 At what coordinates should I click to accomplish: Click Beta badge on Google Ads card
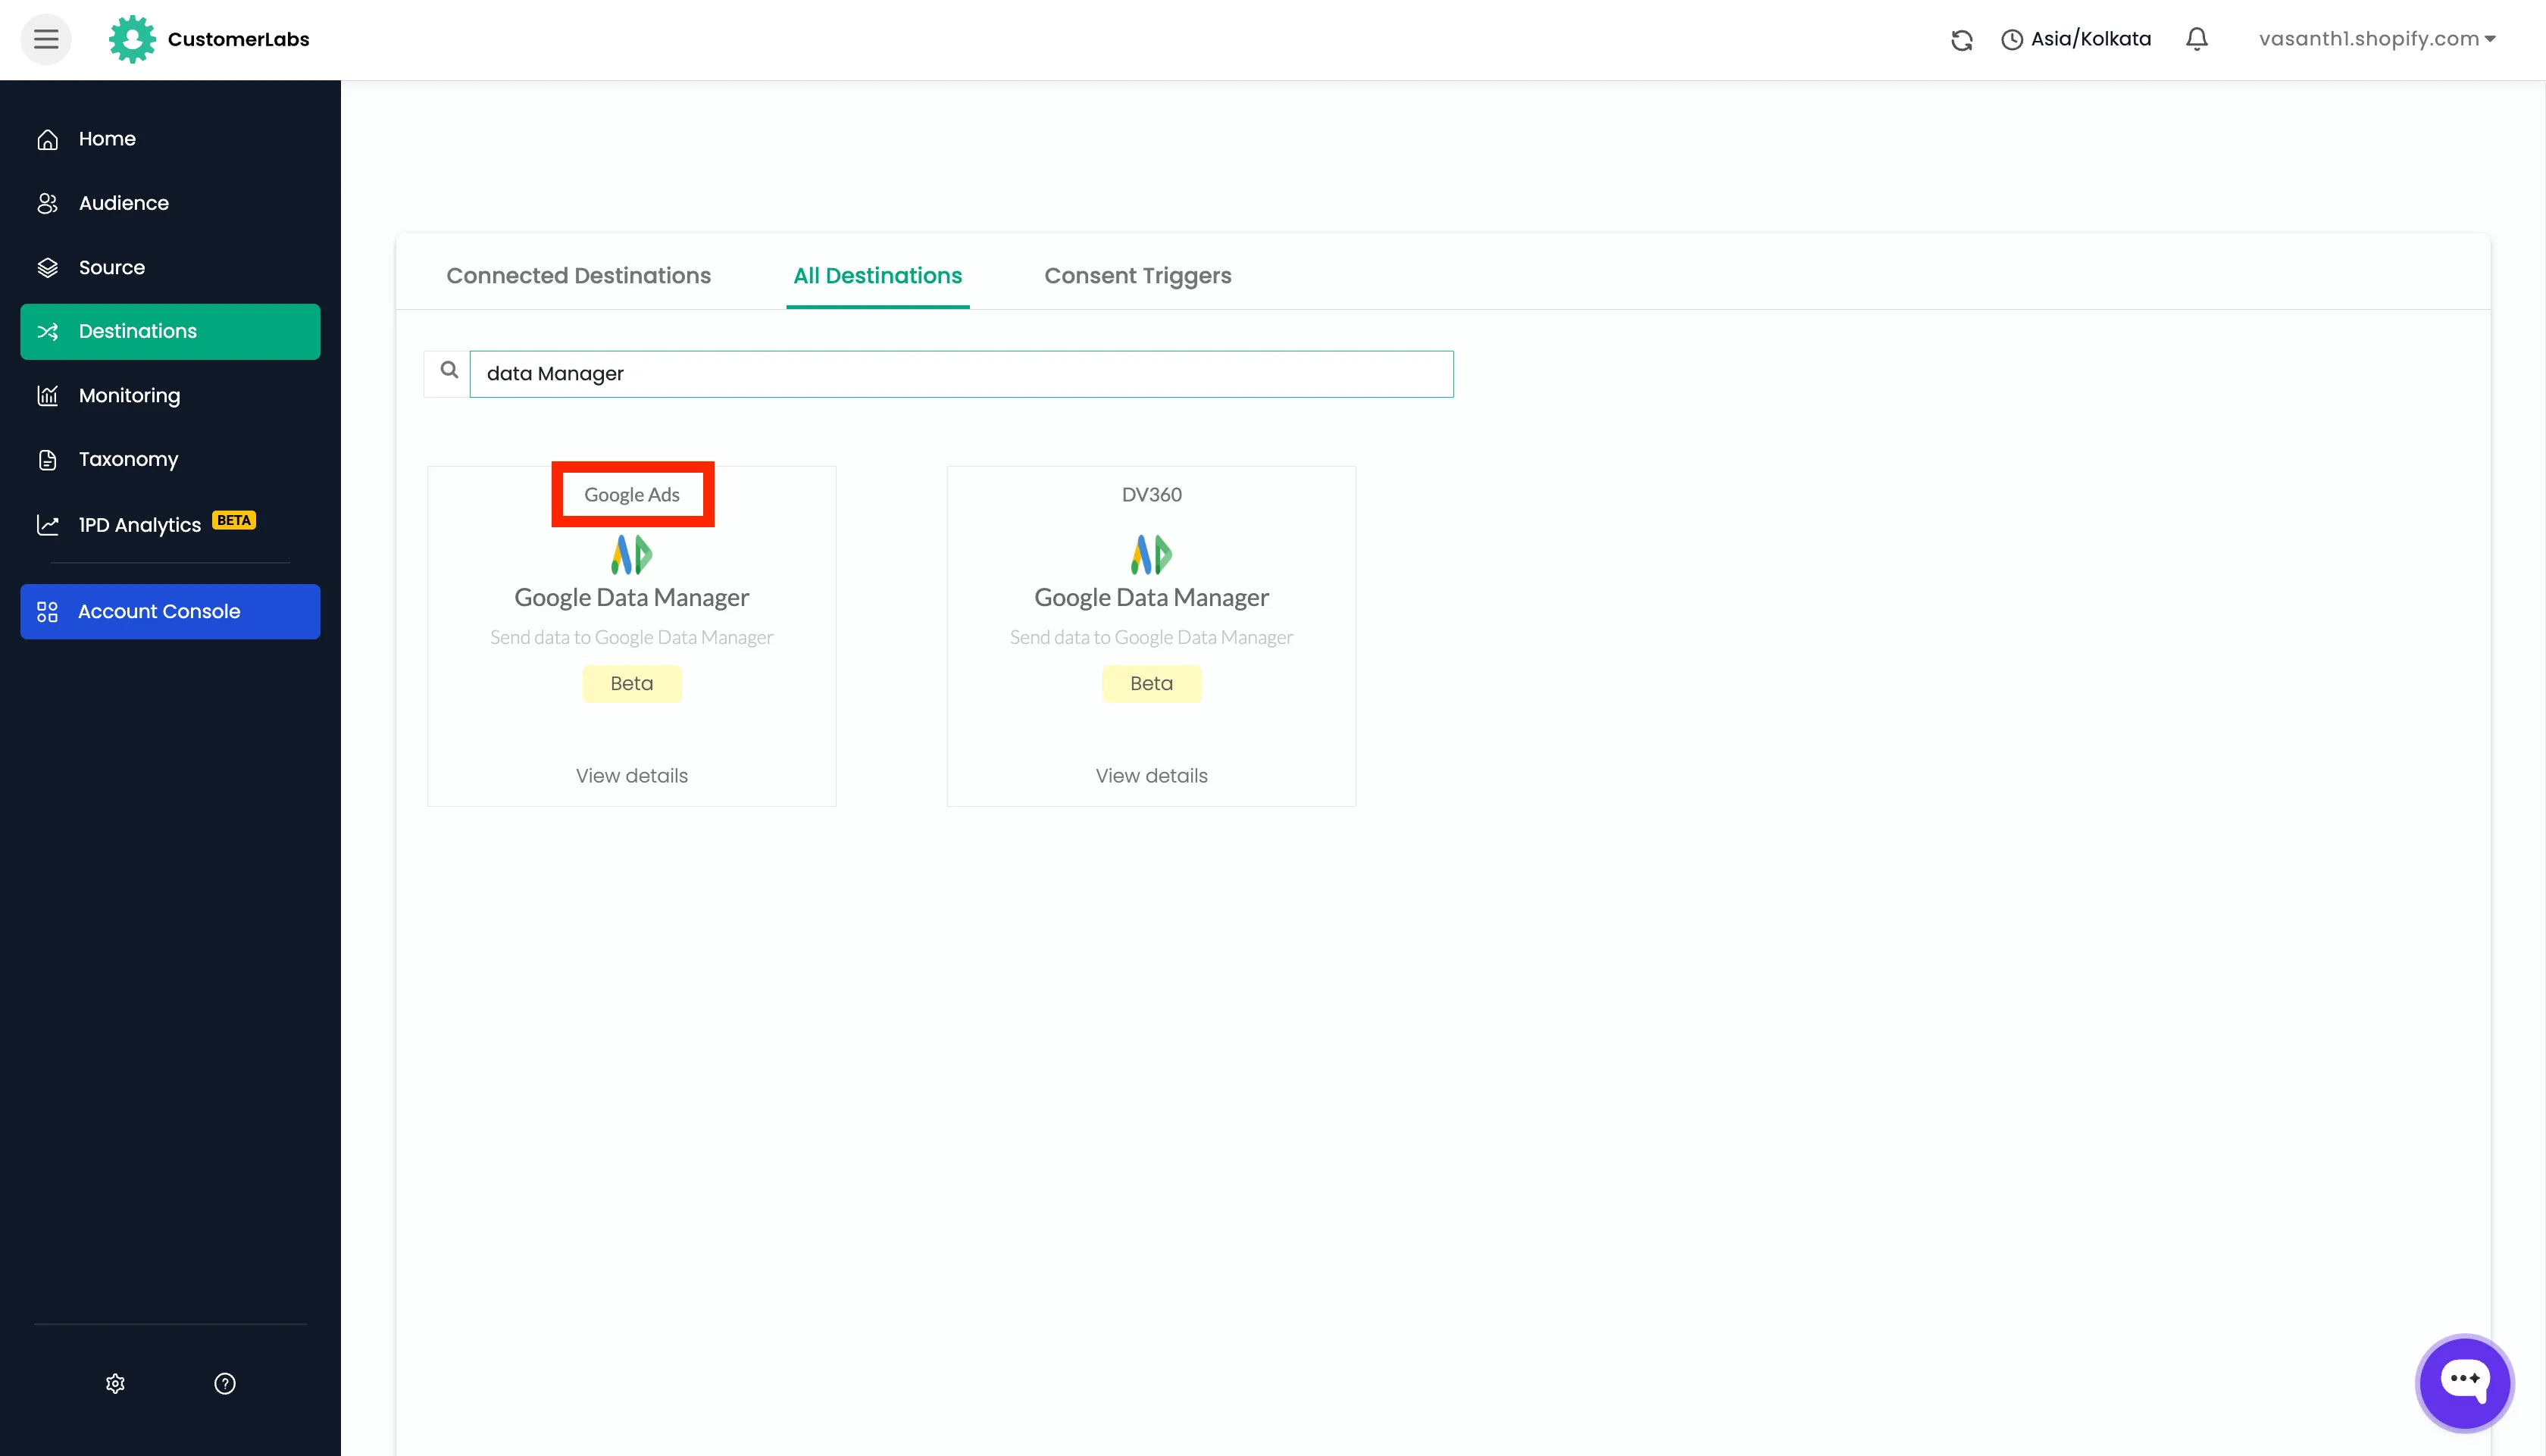coord(632,684)
